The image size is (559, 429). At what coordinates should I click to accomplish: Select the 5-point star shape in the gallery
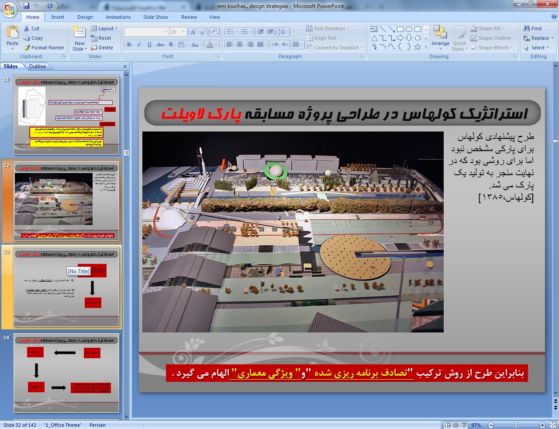point(418,47)
